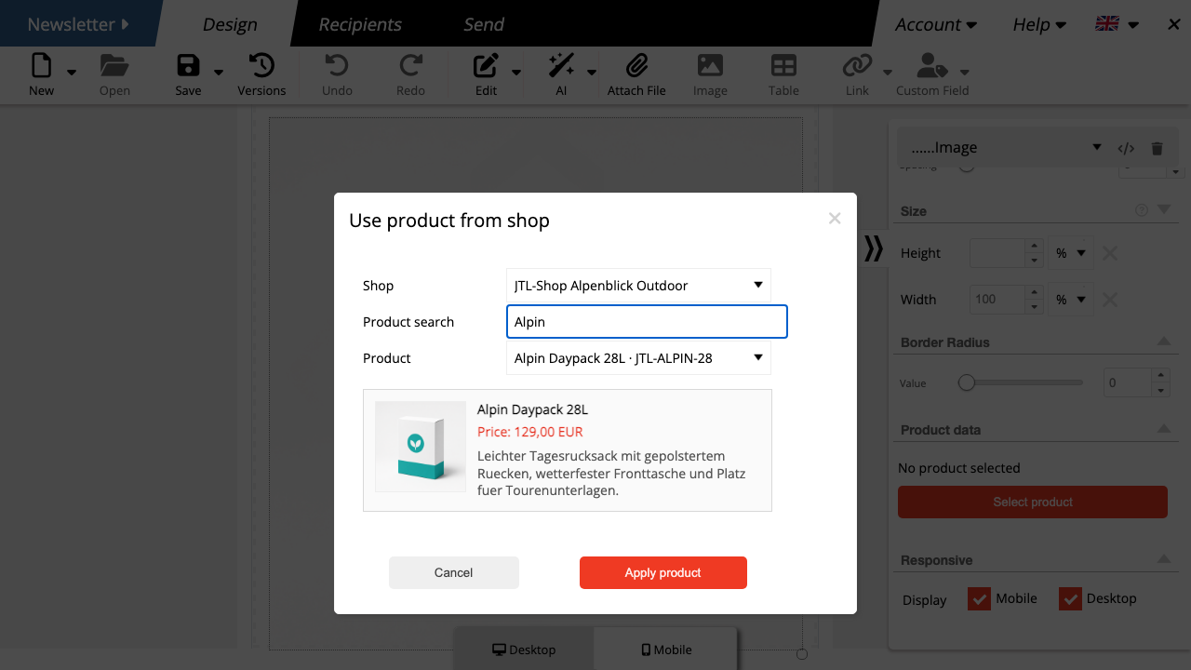Screen dimensions: 1191x670
Task: Click the Edit pencil icon
Action: coord(486,65)
